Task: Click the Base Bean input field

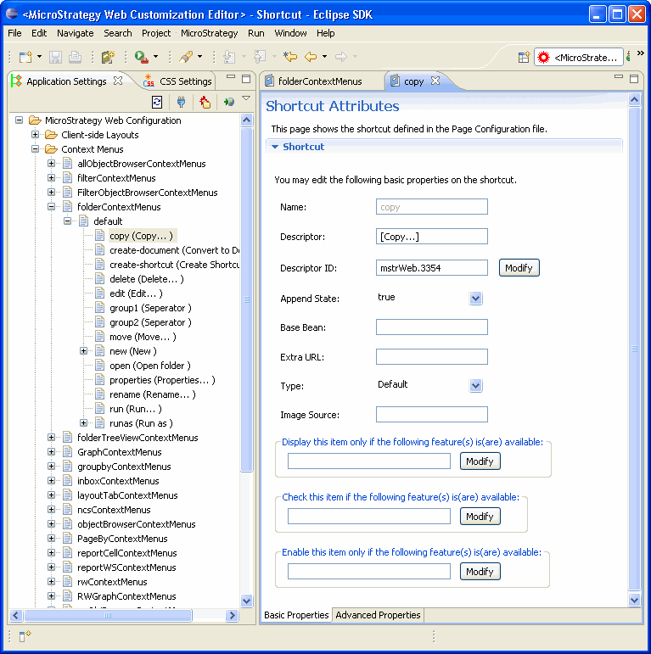Action: coord(431,327)
